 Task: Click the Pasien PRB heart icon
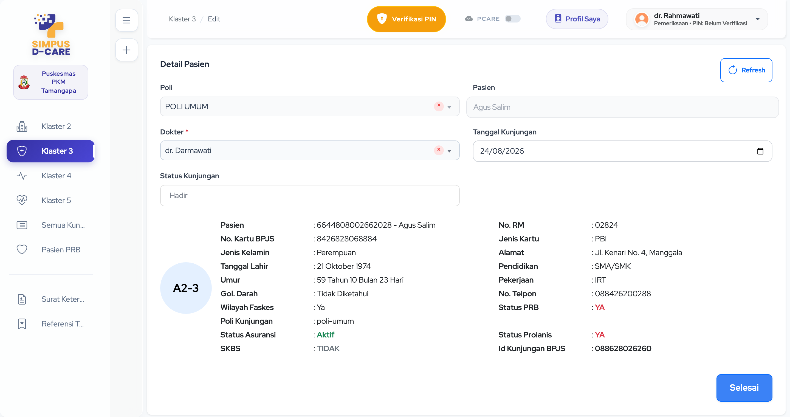pos(22,250)
